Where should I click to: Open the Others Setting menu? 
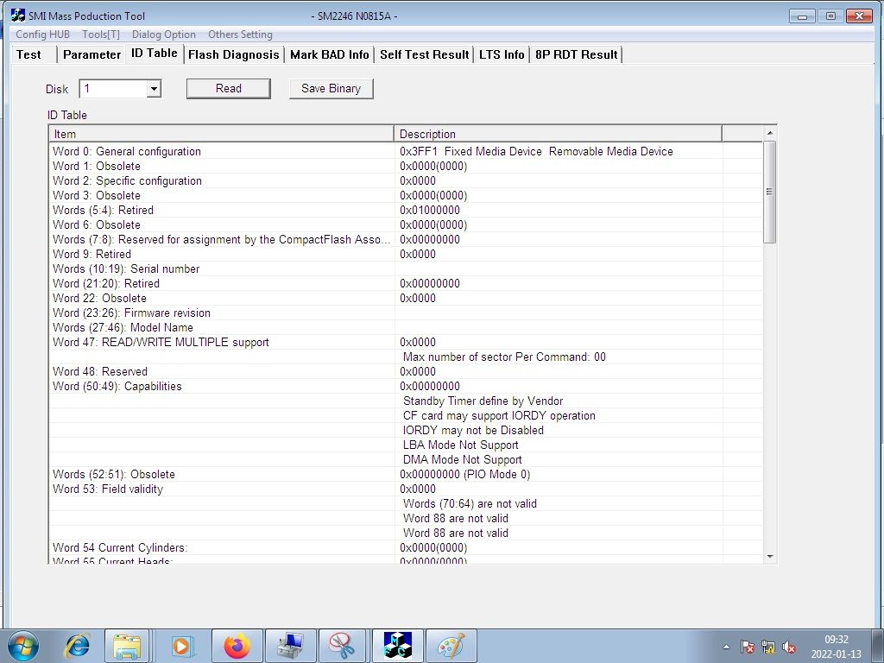tap(240, 35)
